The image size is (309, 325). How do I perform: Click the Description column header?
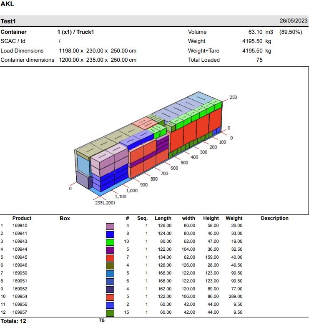click(x=274, y=218)
